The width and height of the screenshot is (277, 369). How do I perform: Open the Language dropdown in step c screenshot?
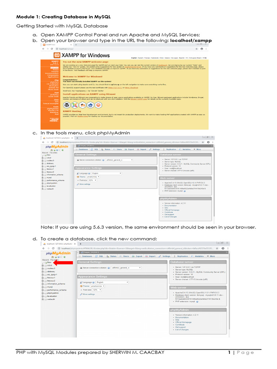pyautogui.click(x=106, y=173)
